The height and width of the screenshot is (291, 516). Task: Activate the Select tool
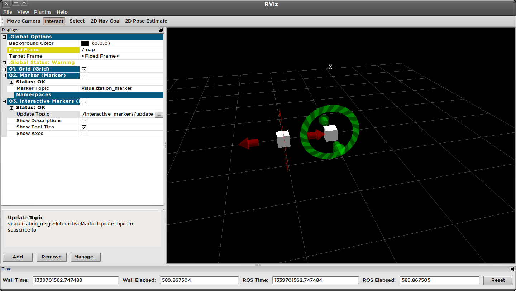click(x=77, y=21)
